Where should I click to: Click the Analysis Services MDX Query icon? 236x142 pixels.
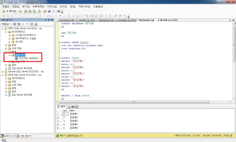pos(26,11)
